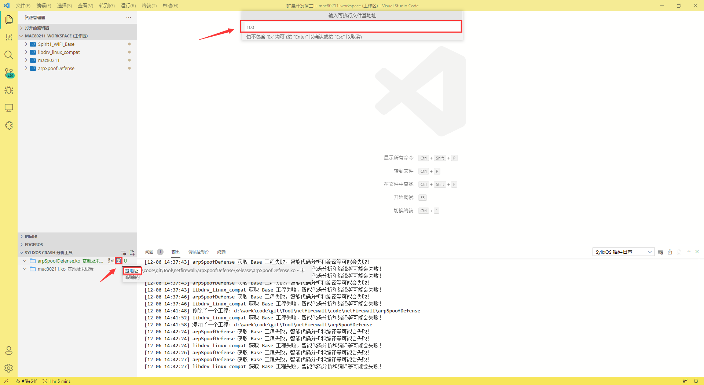Click VS Code logo in title bar
This screenshot has height=385, width=704.
pos(7,5)
